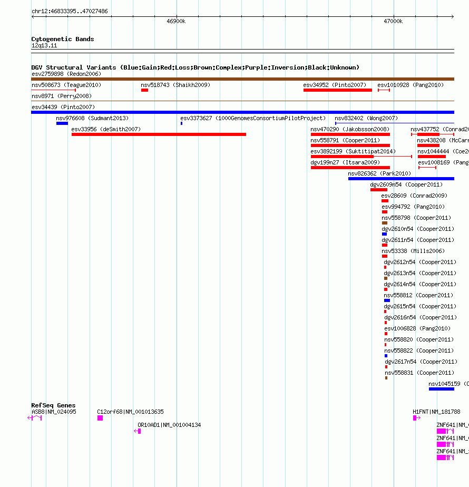The image size is (469, 487).
Task: Click the nsv558831 (Cooper2011) brown marker
Action: tap(386, 378)
